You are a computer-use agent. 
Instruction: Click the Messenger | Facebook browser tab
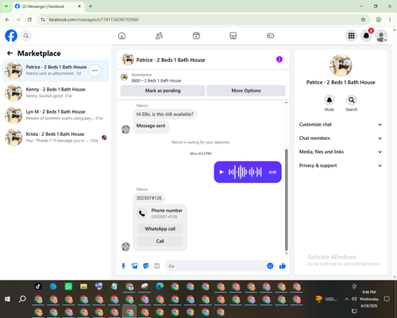48,6
